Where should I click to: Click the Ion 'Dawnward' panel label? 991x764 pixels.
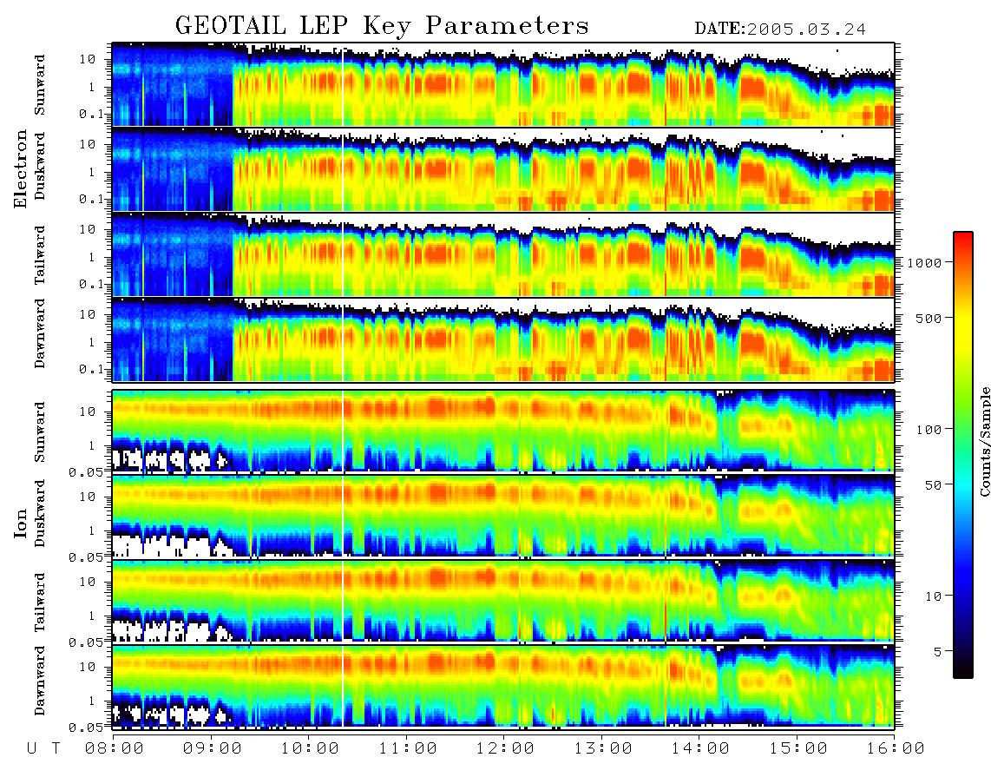(40, 681)
